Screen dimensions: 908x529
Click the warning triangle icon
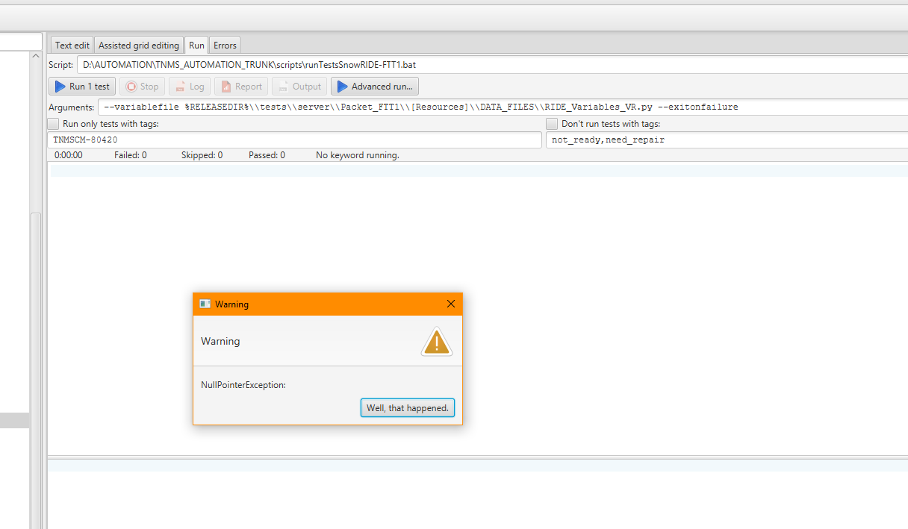pos(437,341)
